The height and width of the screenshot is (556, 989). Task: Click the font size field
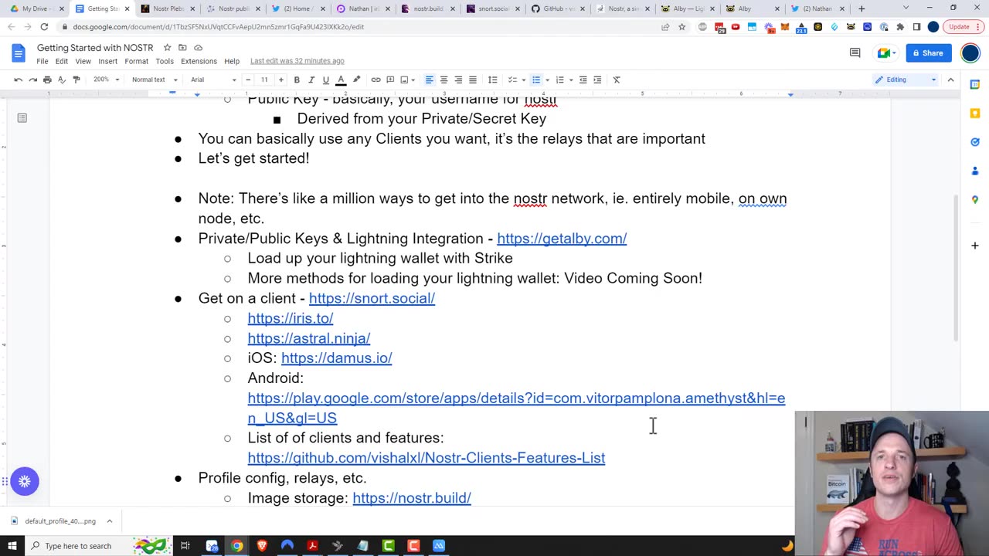point(264,80)
